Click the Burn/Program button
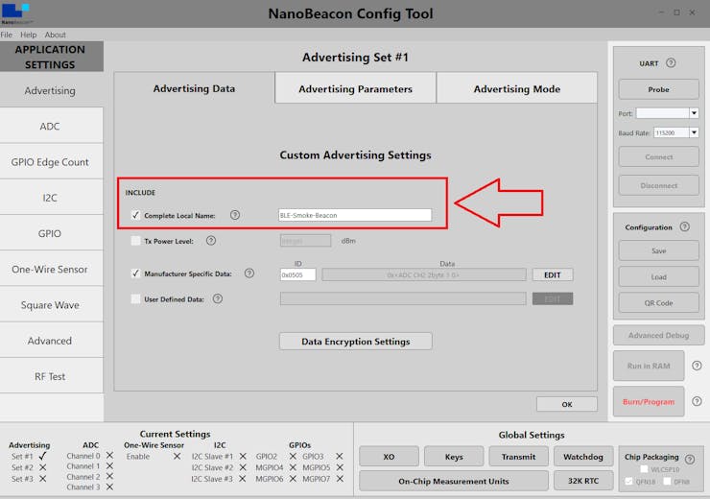The width and height of the screenshot is (710, 499). [x=649, y=401]
